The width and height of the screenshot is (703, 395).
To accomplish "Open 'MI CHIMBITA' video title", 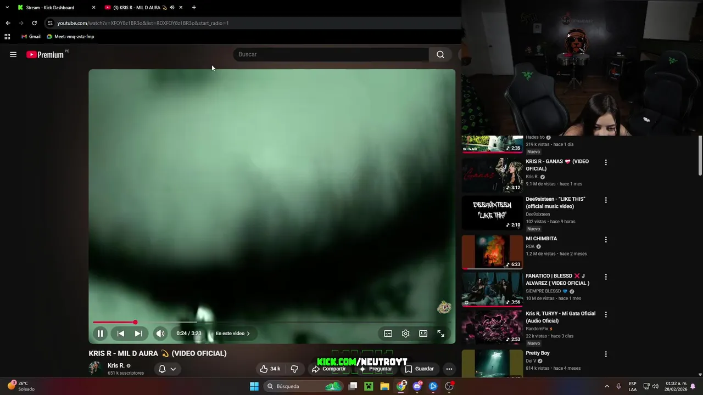I will 542,239.
